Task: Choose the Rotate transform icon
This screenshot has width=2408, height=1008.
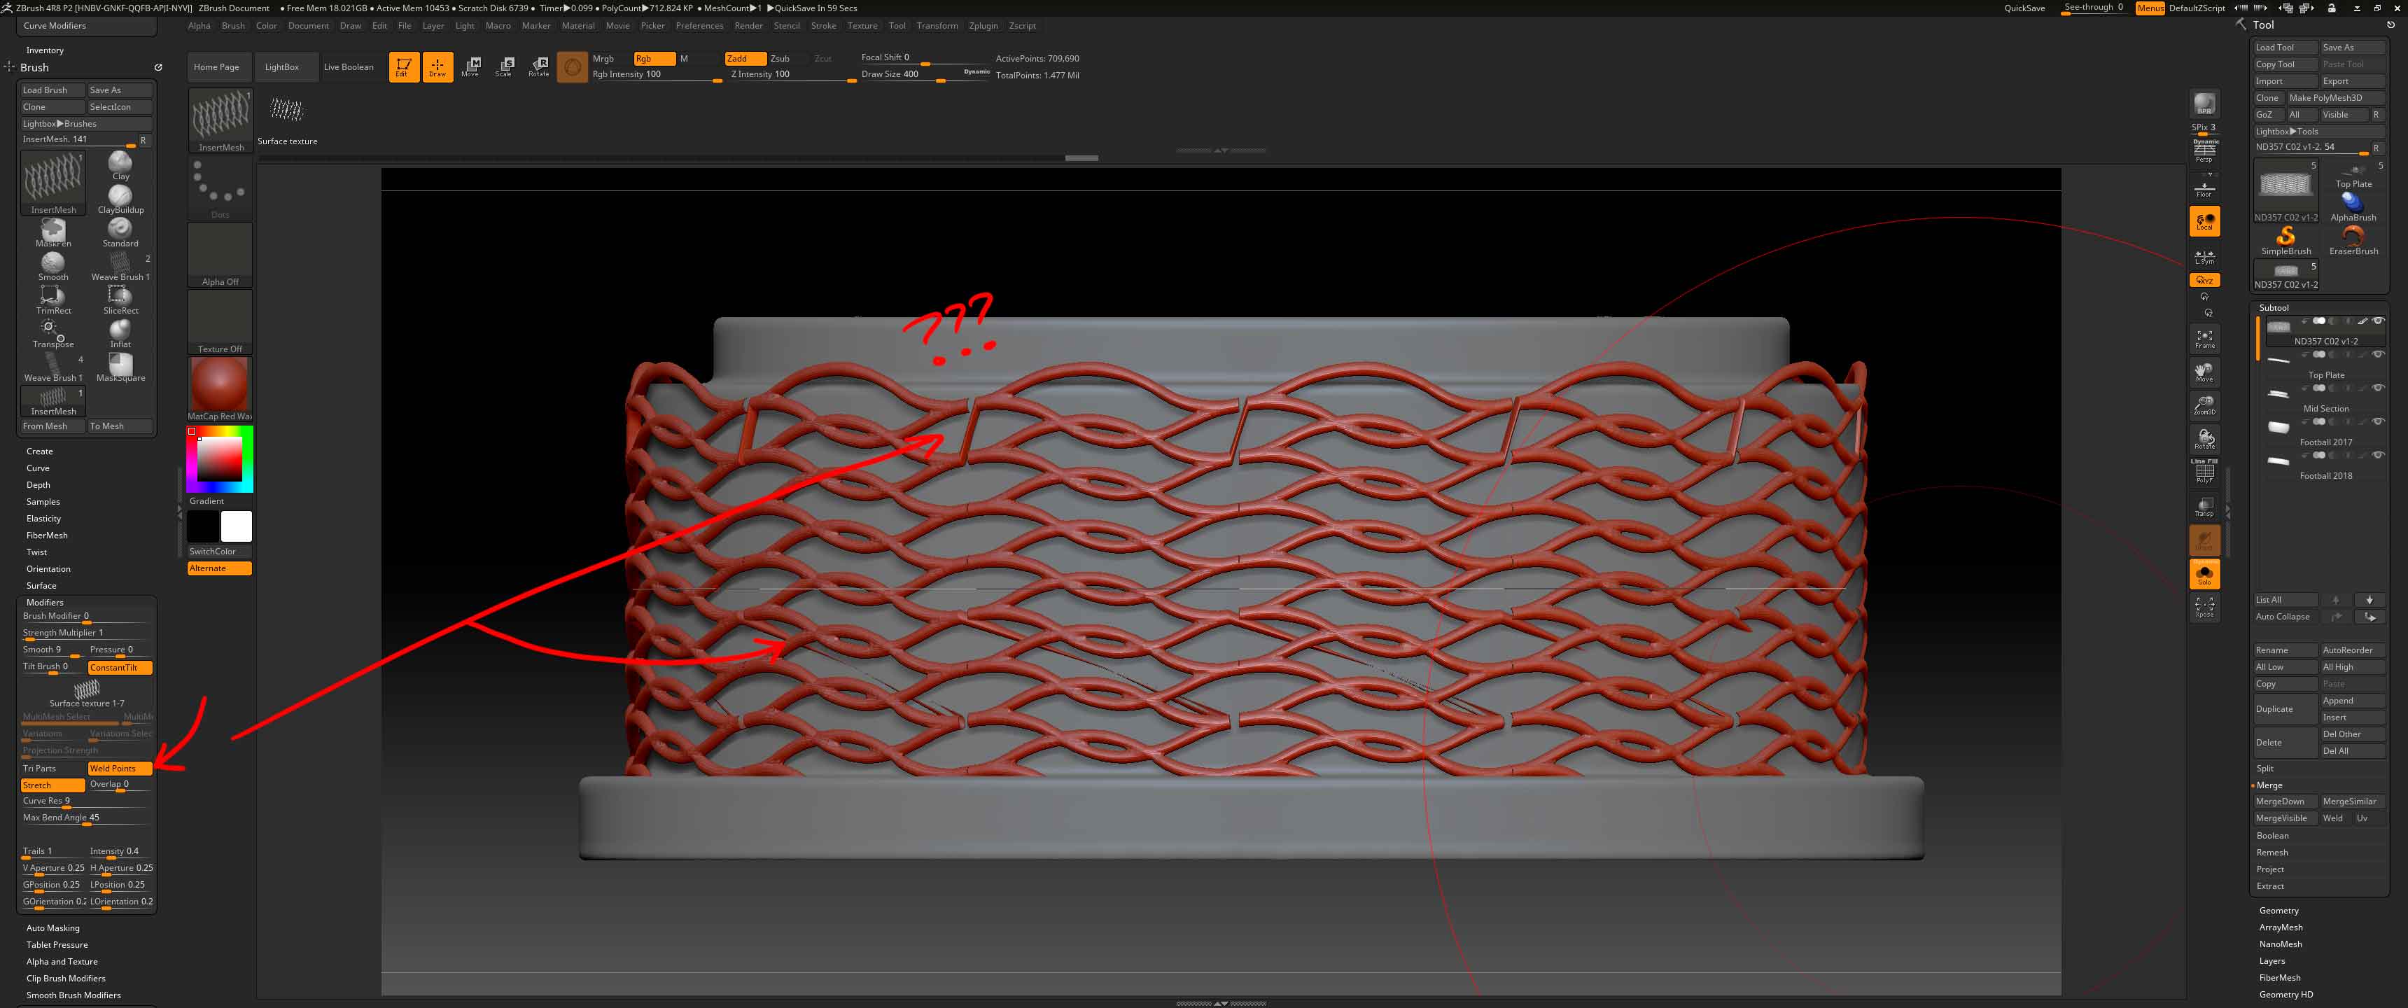Action: 538,66
